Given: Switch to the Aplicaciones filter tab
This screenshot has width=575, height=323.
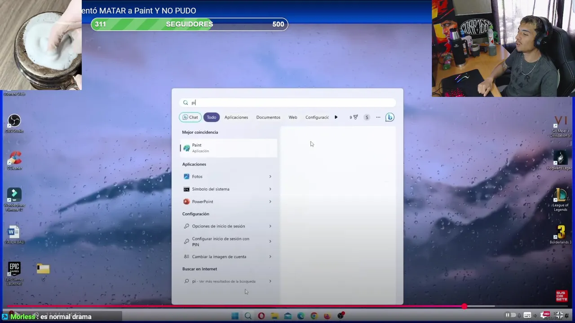Looking at the screenshot, I should 236,117.
